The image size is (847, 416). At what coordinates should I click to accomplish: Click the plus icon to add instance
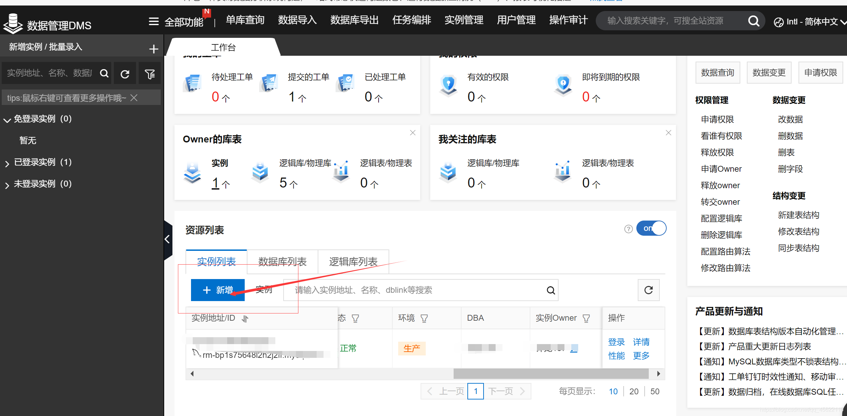pyautogui.click(x=153, y=49)
